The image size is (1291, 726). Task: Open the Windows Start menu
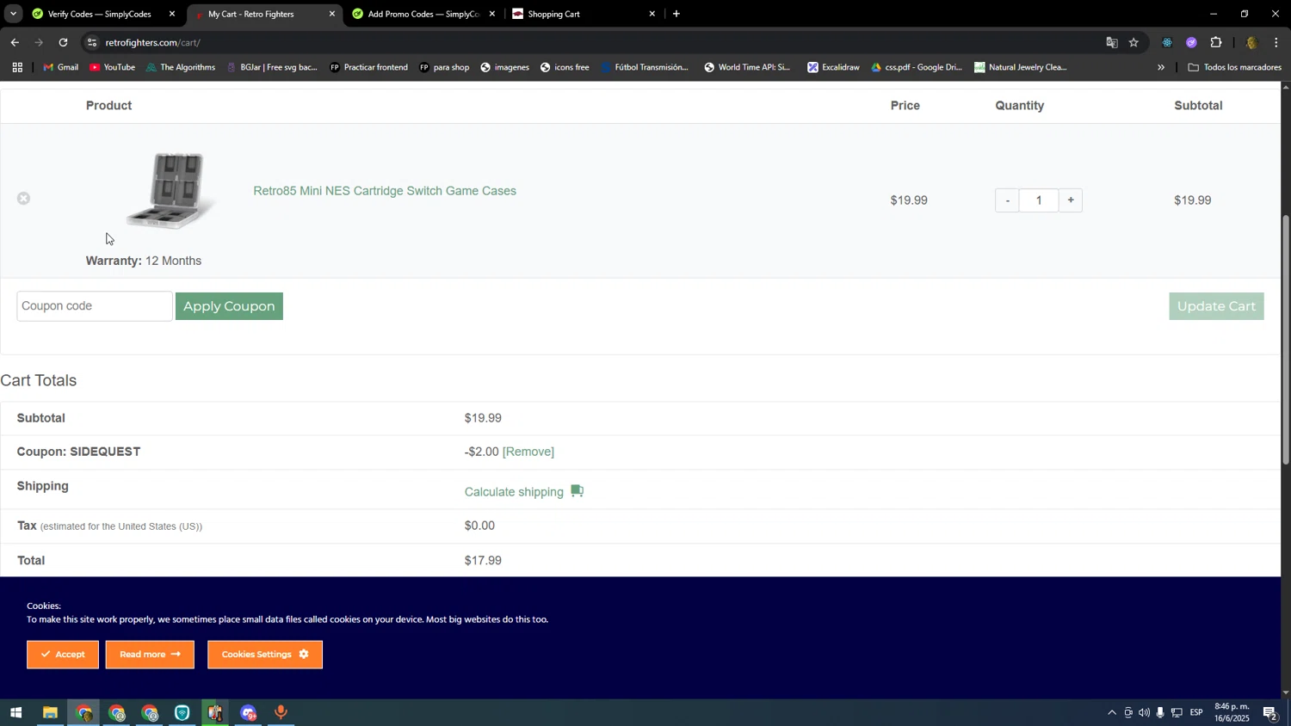(x=15, y=713)
